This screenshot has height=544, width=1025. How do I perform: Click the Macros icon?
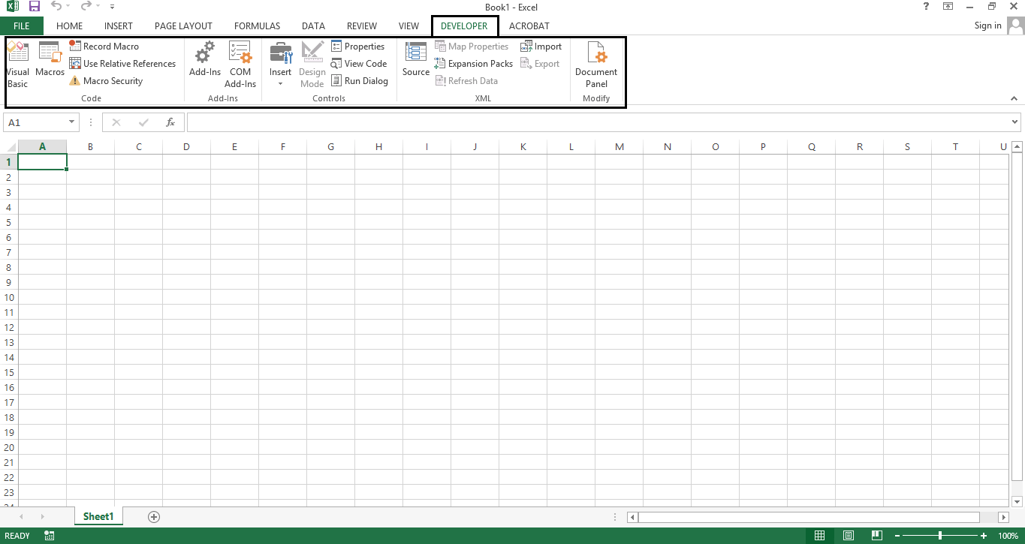(x=49, y=64)
